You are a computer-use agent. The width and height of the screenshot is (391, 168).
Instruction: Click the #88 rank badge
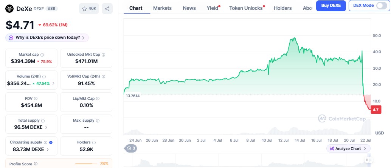click(52, 9)
